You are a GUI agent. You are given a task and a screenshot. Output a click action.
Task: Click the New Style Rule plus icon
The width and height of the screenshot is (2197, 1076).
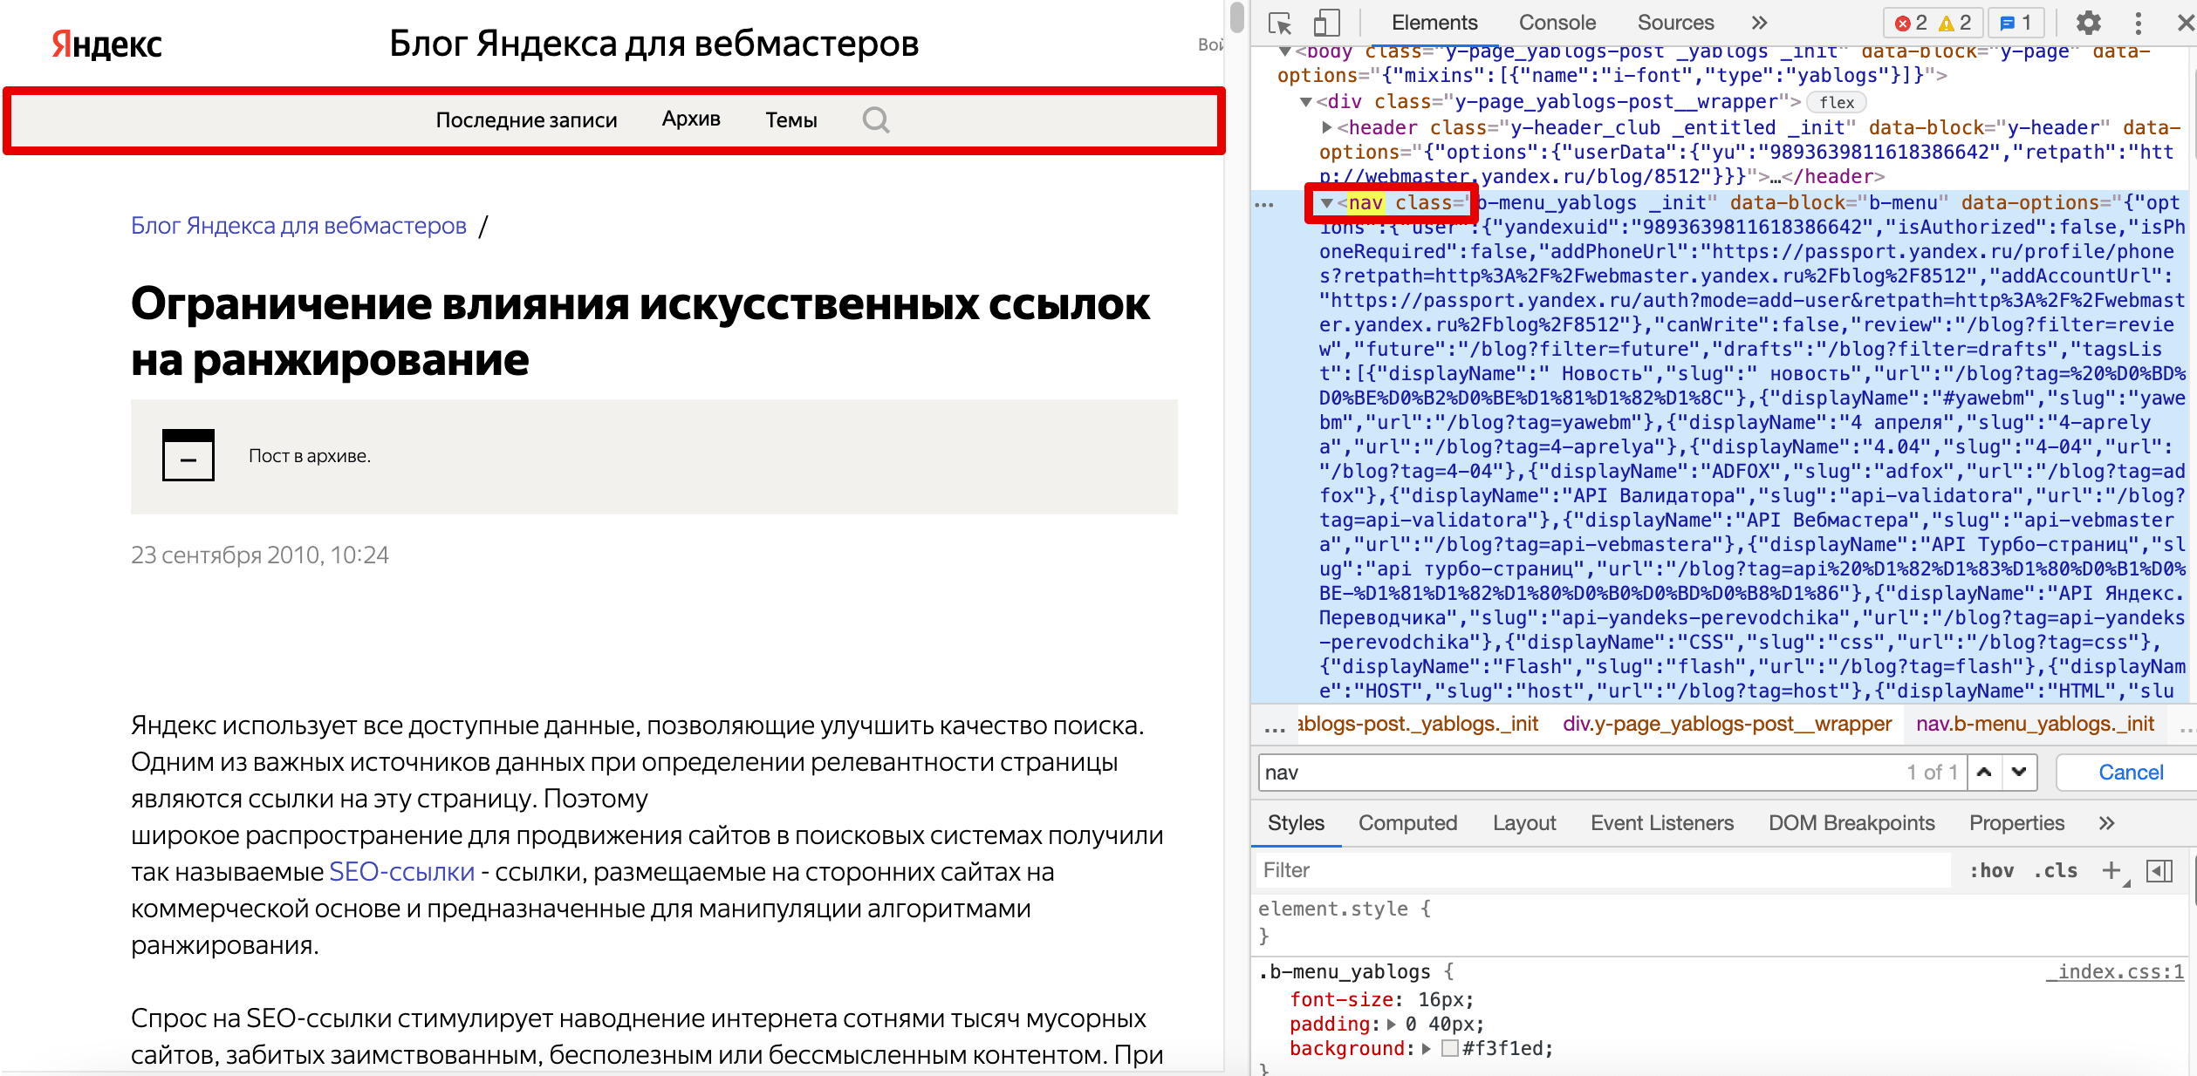point(2111,870)
